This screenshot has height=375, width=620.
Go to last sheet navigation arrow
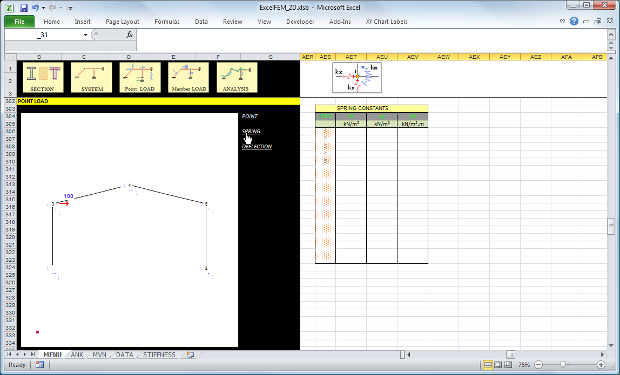pos(33,355)
